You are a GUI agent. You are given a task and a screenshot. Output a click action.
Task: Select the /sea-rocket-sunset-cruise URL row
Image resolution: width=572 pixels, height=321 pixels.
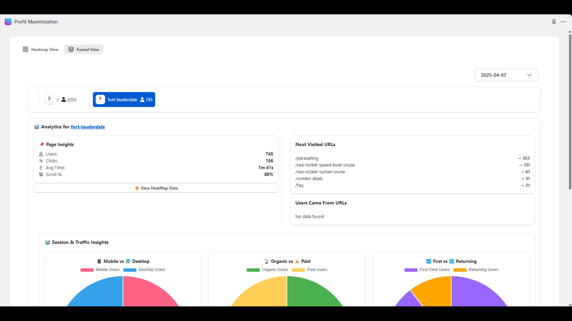(413, 172)
